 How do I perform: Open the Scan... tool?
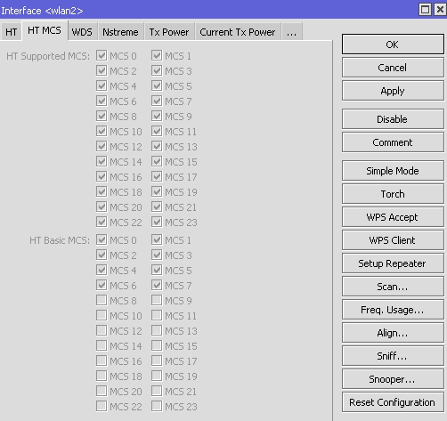(393, 287)
